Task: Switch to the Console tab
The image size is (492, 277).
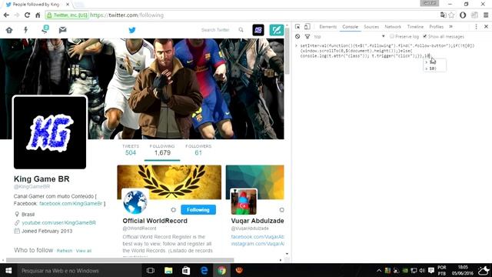Action: (351, 27)
